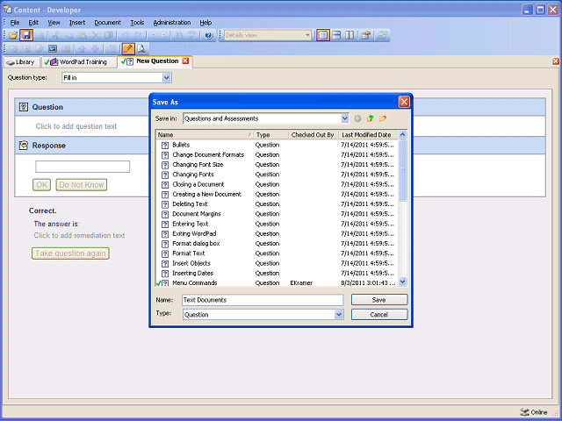Click the Name input field in Save As
Image resolution: width=562 pixels, height=421 pixels.
coord(263,300)
